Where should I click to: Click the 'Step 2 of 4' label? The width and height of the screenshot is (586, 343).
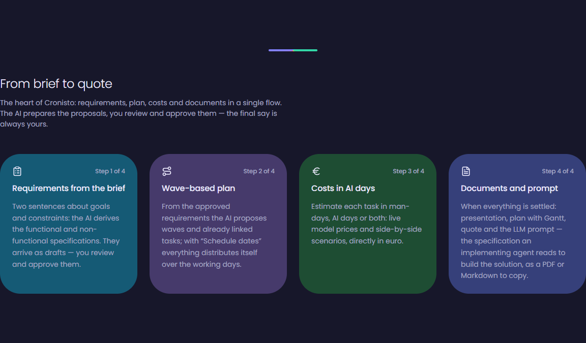tap(259, 171)
